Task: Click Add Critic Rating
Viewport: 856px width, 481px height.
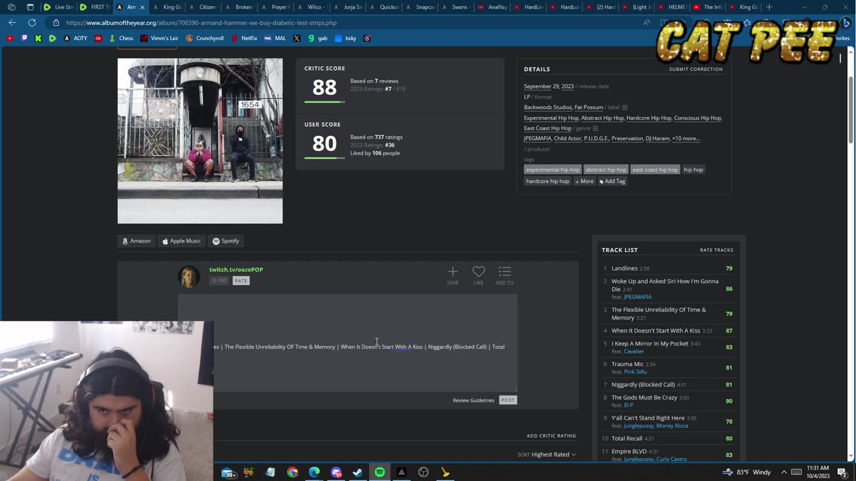Action: pos(551,436)
